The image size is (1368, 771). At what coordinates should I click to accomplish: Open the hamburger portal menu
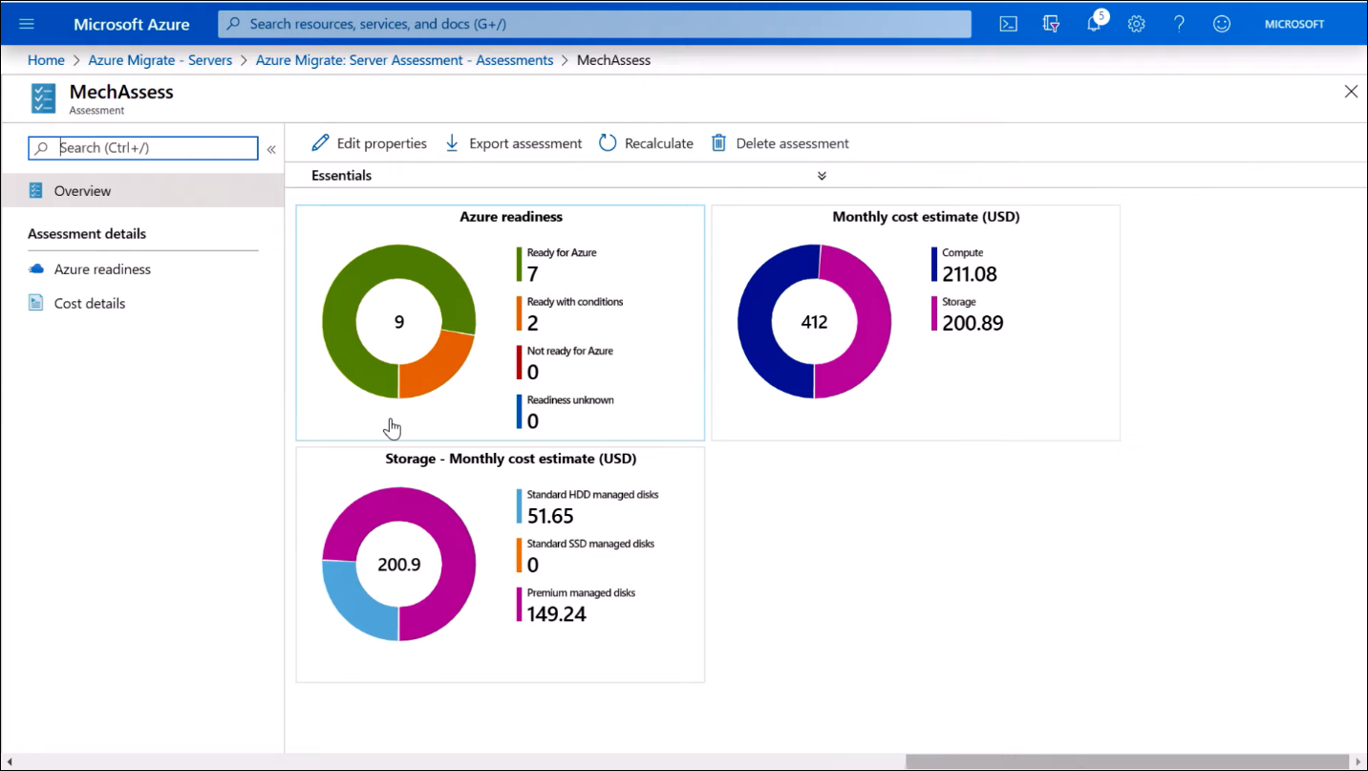pyautogui.click(x=27, y=24)
